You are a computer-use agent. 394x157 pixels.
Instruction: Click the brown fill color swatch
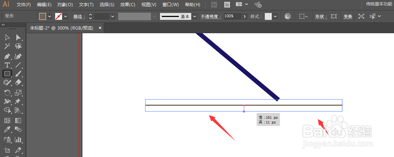pyautogui.click(x=43, y=17)
